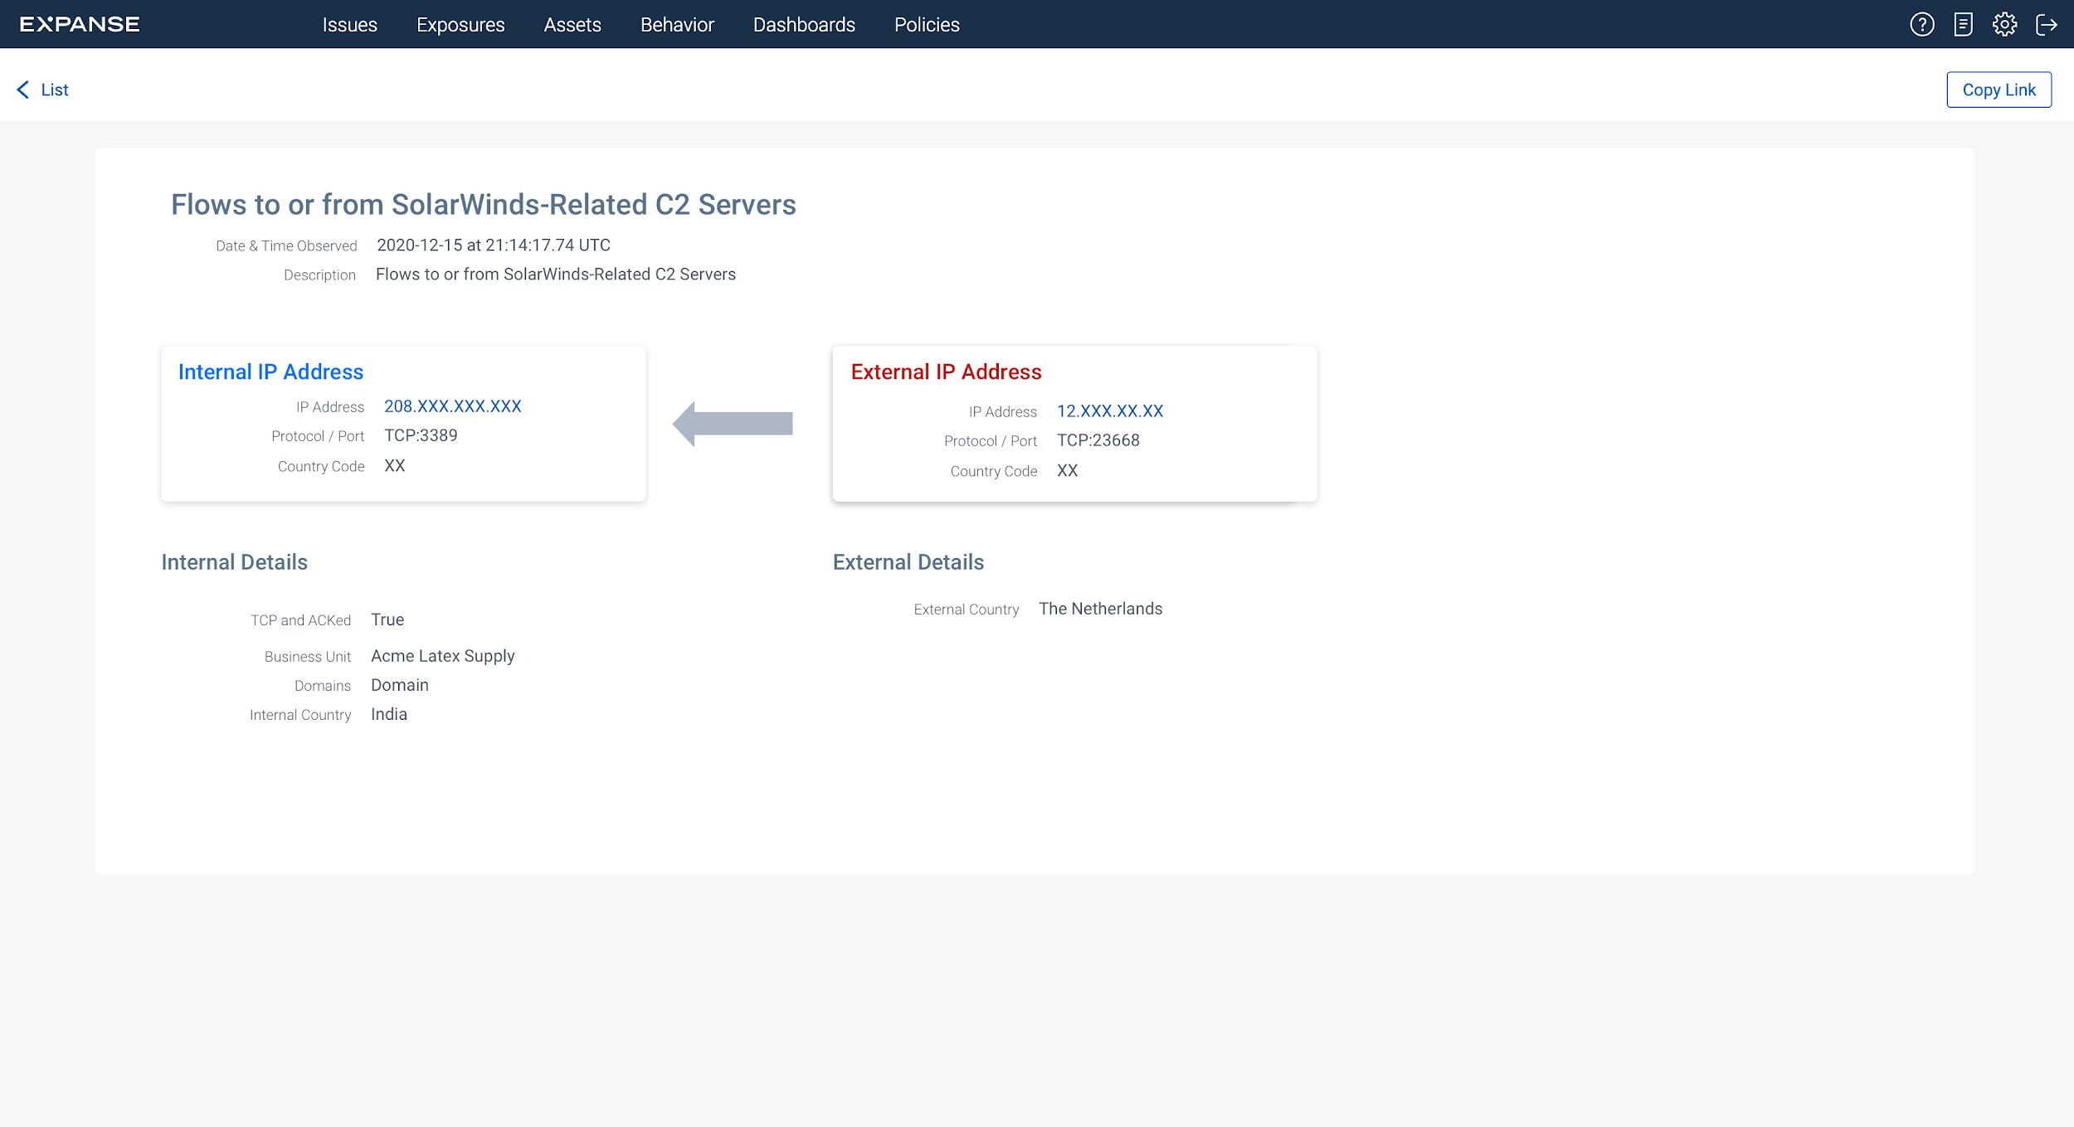Click the Copy Link button
The width and height of the screenshot is (2074, 1127).
(1999, 90)
